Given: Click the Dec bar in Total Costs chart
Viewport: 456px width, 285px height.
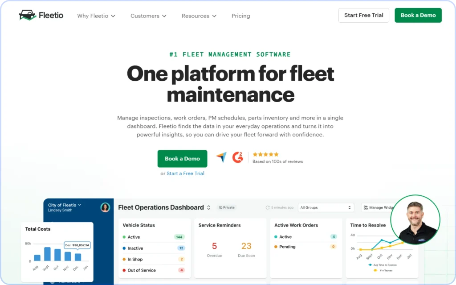Looking at the screenshot, I should [x=78, y=257].
